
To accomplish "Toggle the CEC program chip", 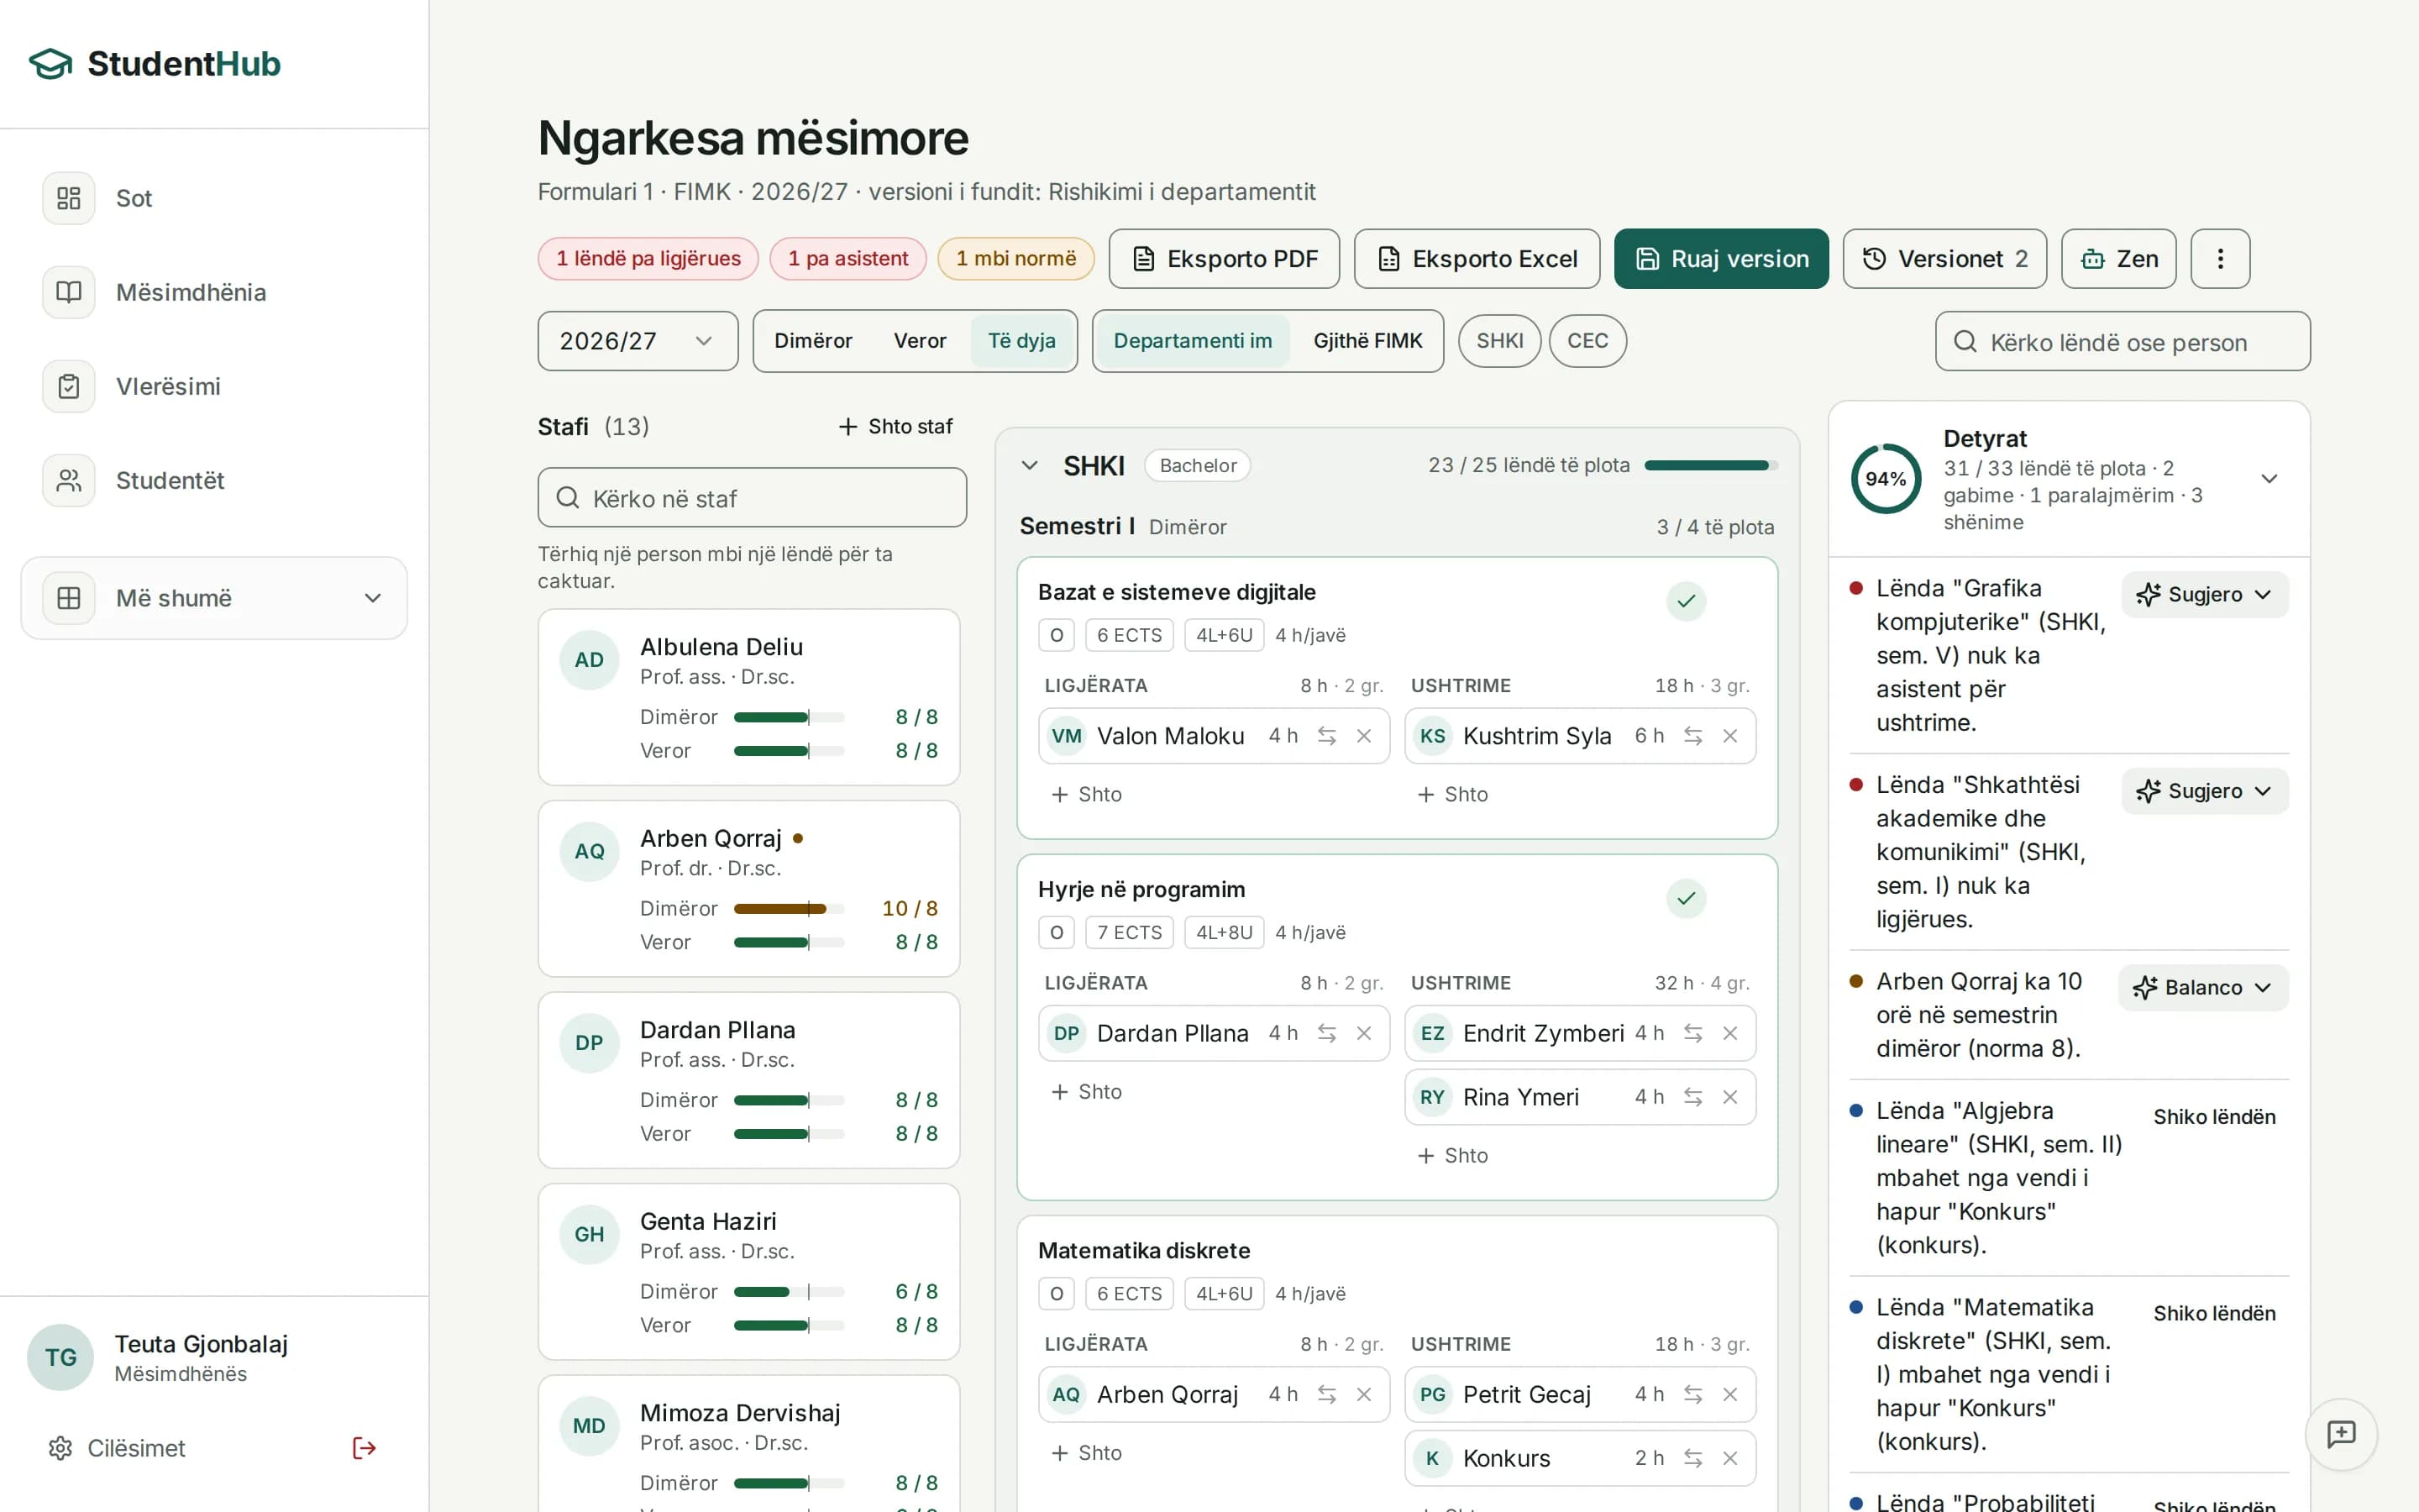I will pos(1587,341).
